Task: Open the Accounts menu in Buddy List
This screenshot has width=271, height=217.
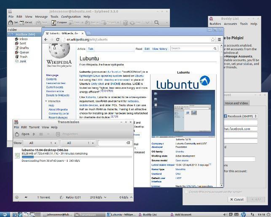Action: (x=231, y=24)
